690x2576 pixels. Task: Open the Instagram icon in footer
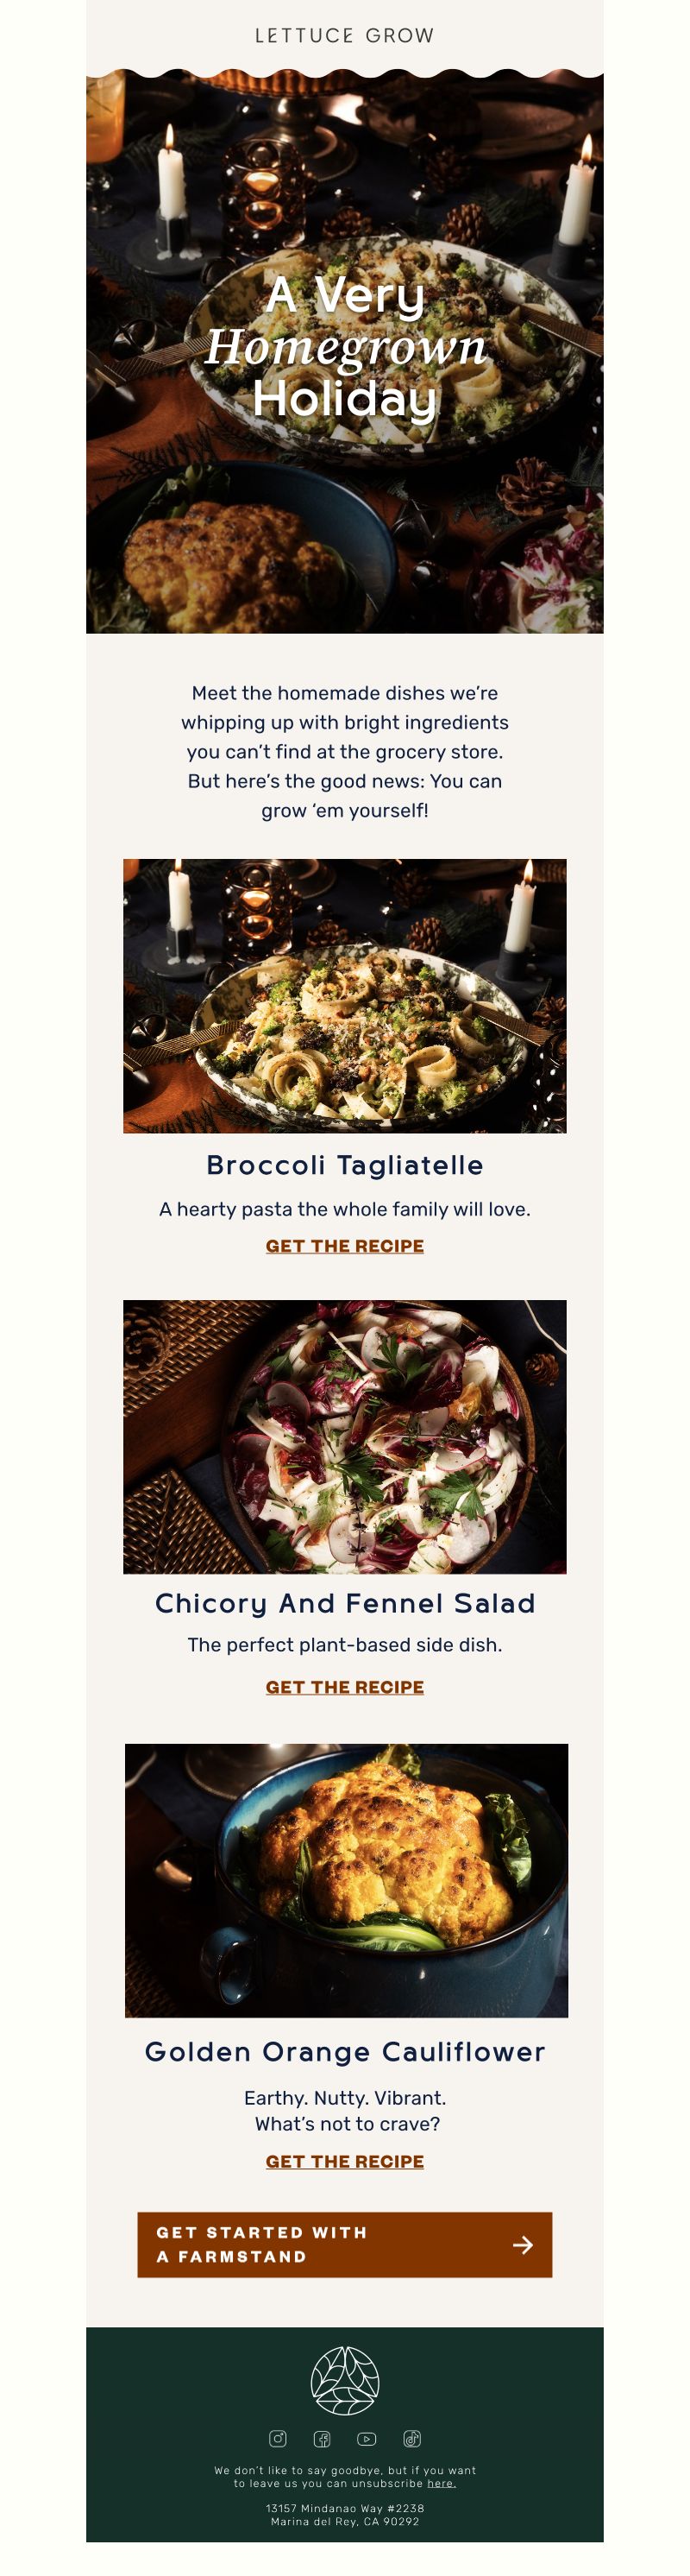pyautogui.click(x=278, y=2438)
